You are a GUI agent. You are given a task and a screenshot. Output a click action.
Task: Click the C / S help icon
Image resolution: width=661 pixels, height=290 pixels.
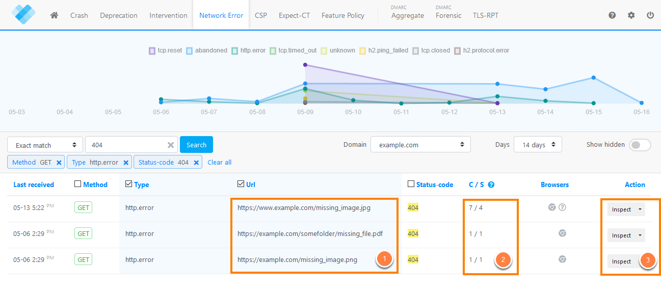[x=491, y=185]
